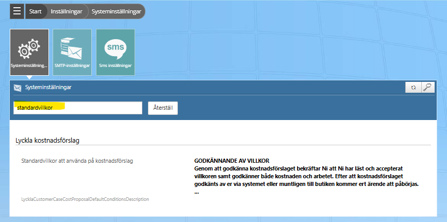The height and width of the screenshot is (222, 447).
Task: Select the Lyckla kostnadsförslag section heading
Action: 47,141
